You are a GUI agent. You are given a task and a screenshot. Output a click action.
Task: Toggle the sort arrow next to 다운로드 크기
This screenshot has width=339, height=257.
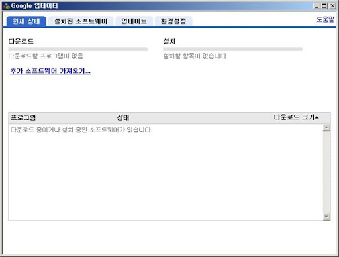(317, 117)
